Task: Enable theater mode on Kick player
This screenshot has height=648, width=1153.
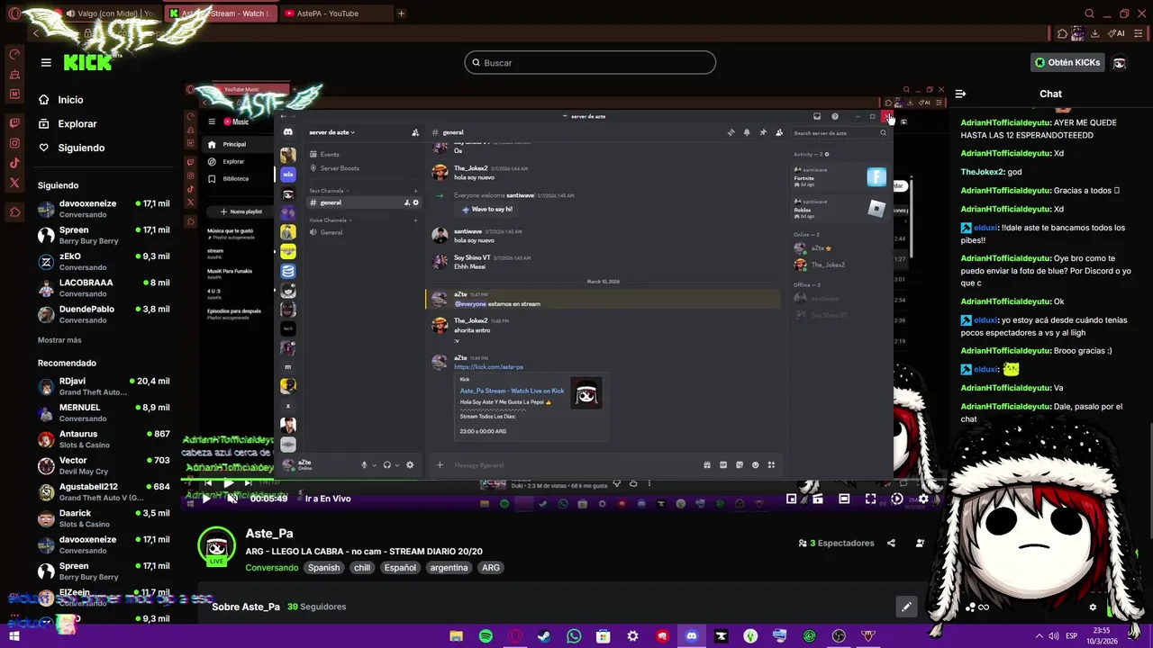Action: [844, 499]
